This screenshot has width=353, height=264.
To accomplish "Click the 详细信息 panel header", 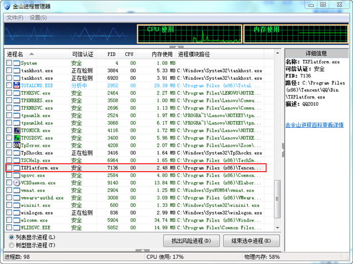I will pyautogui.click(x=316, y=53).
